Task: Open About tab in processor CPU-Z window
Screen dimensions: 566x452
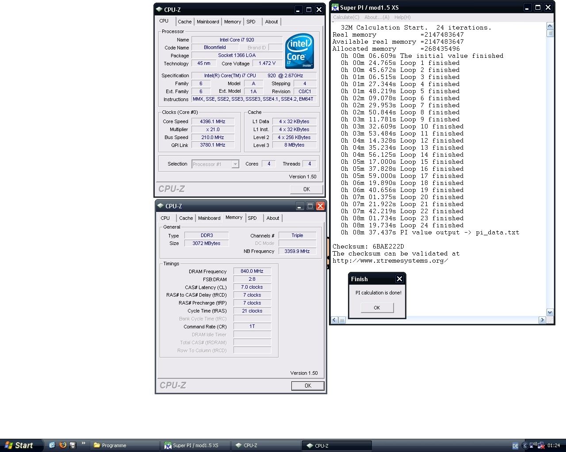Action: click(x=272, y=22)
